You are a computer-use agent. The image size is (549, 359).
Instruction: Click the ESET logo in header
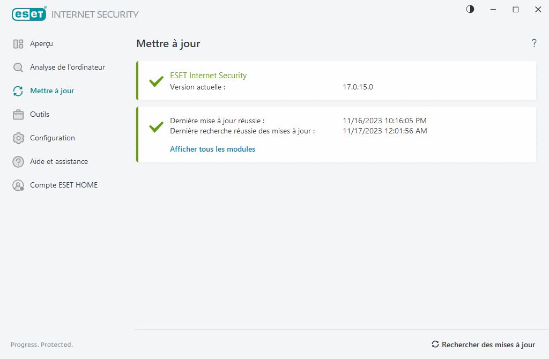29,14
